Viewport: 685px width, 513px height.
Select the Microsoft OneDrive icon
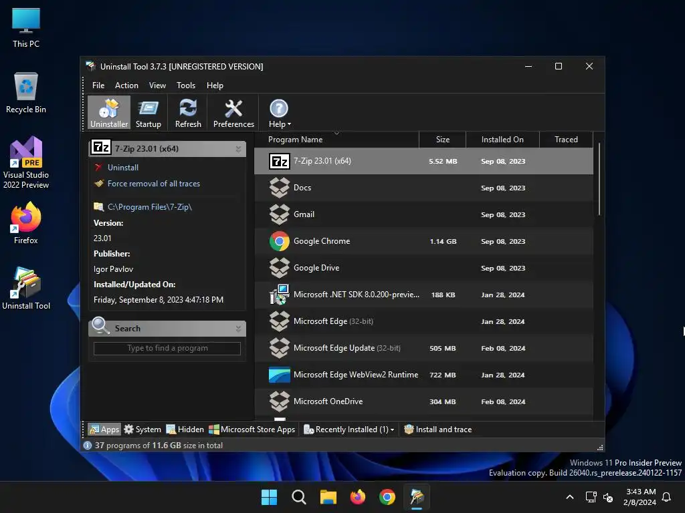pyautogui.click(x=279, y=401)
